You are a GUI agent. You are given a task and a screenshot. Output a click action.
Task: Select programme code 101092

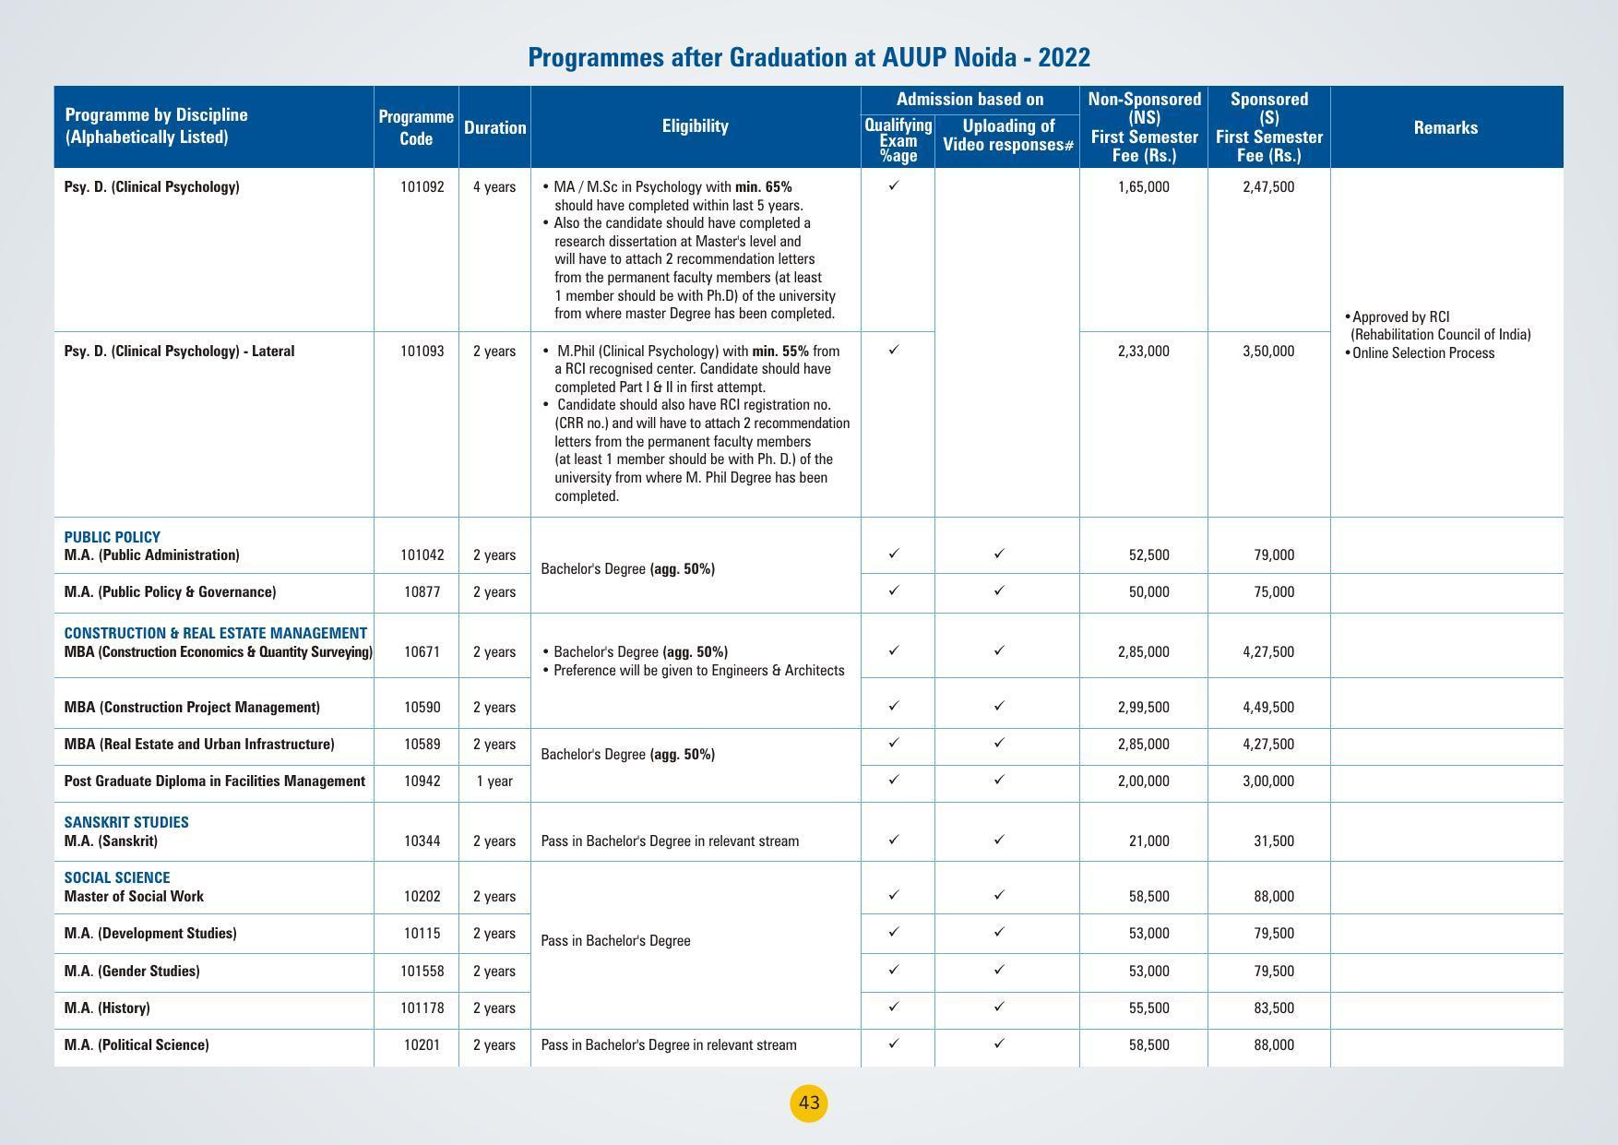tap(422, 186)
